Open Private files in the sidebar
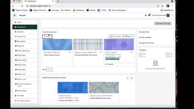Screen dimensions: 194x109 (25, 36)
